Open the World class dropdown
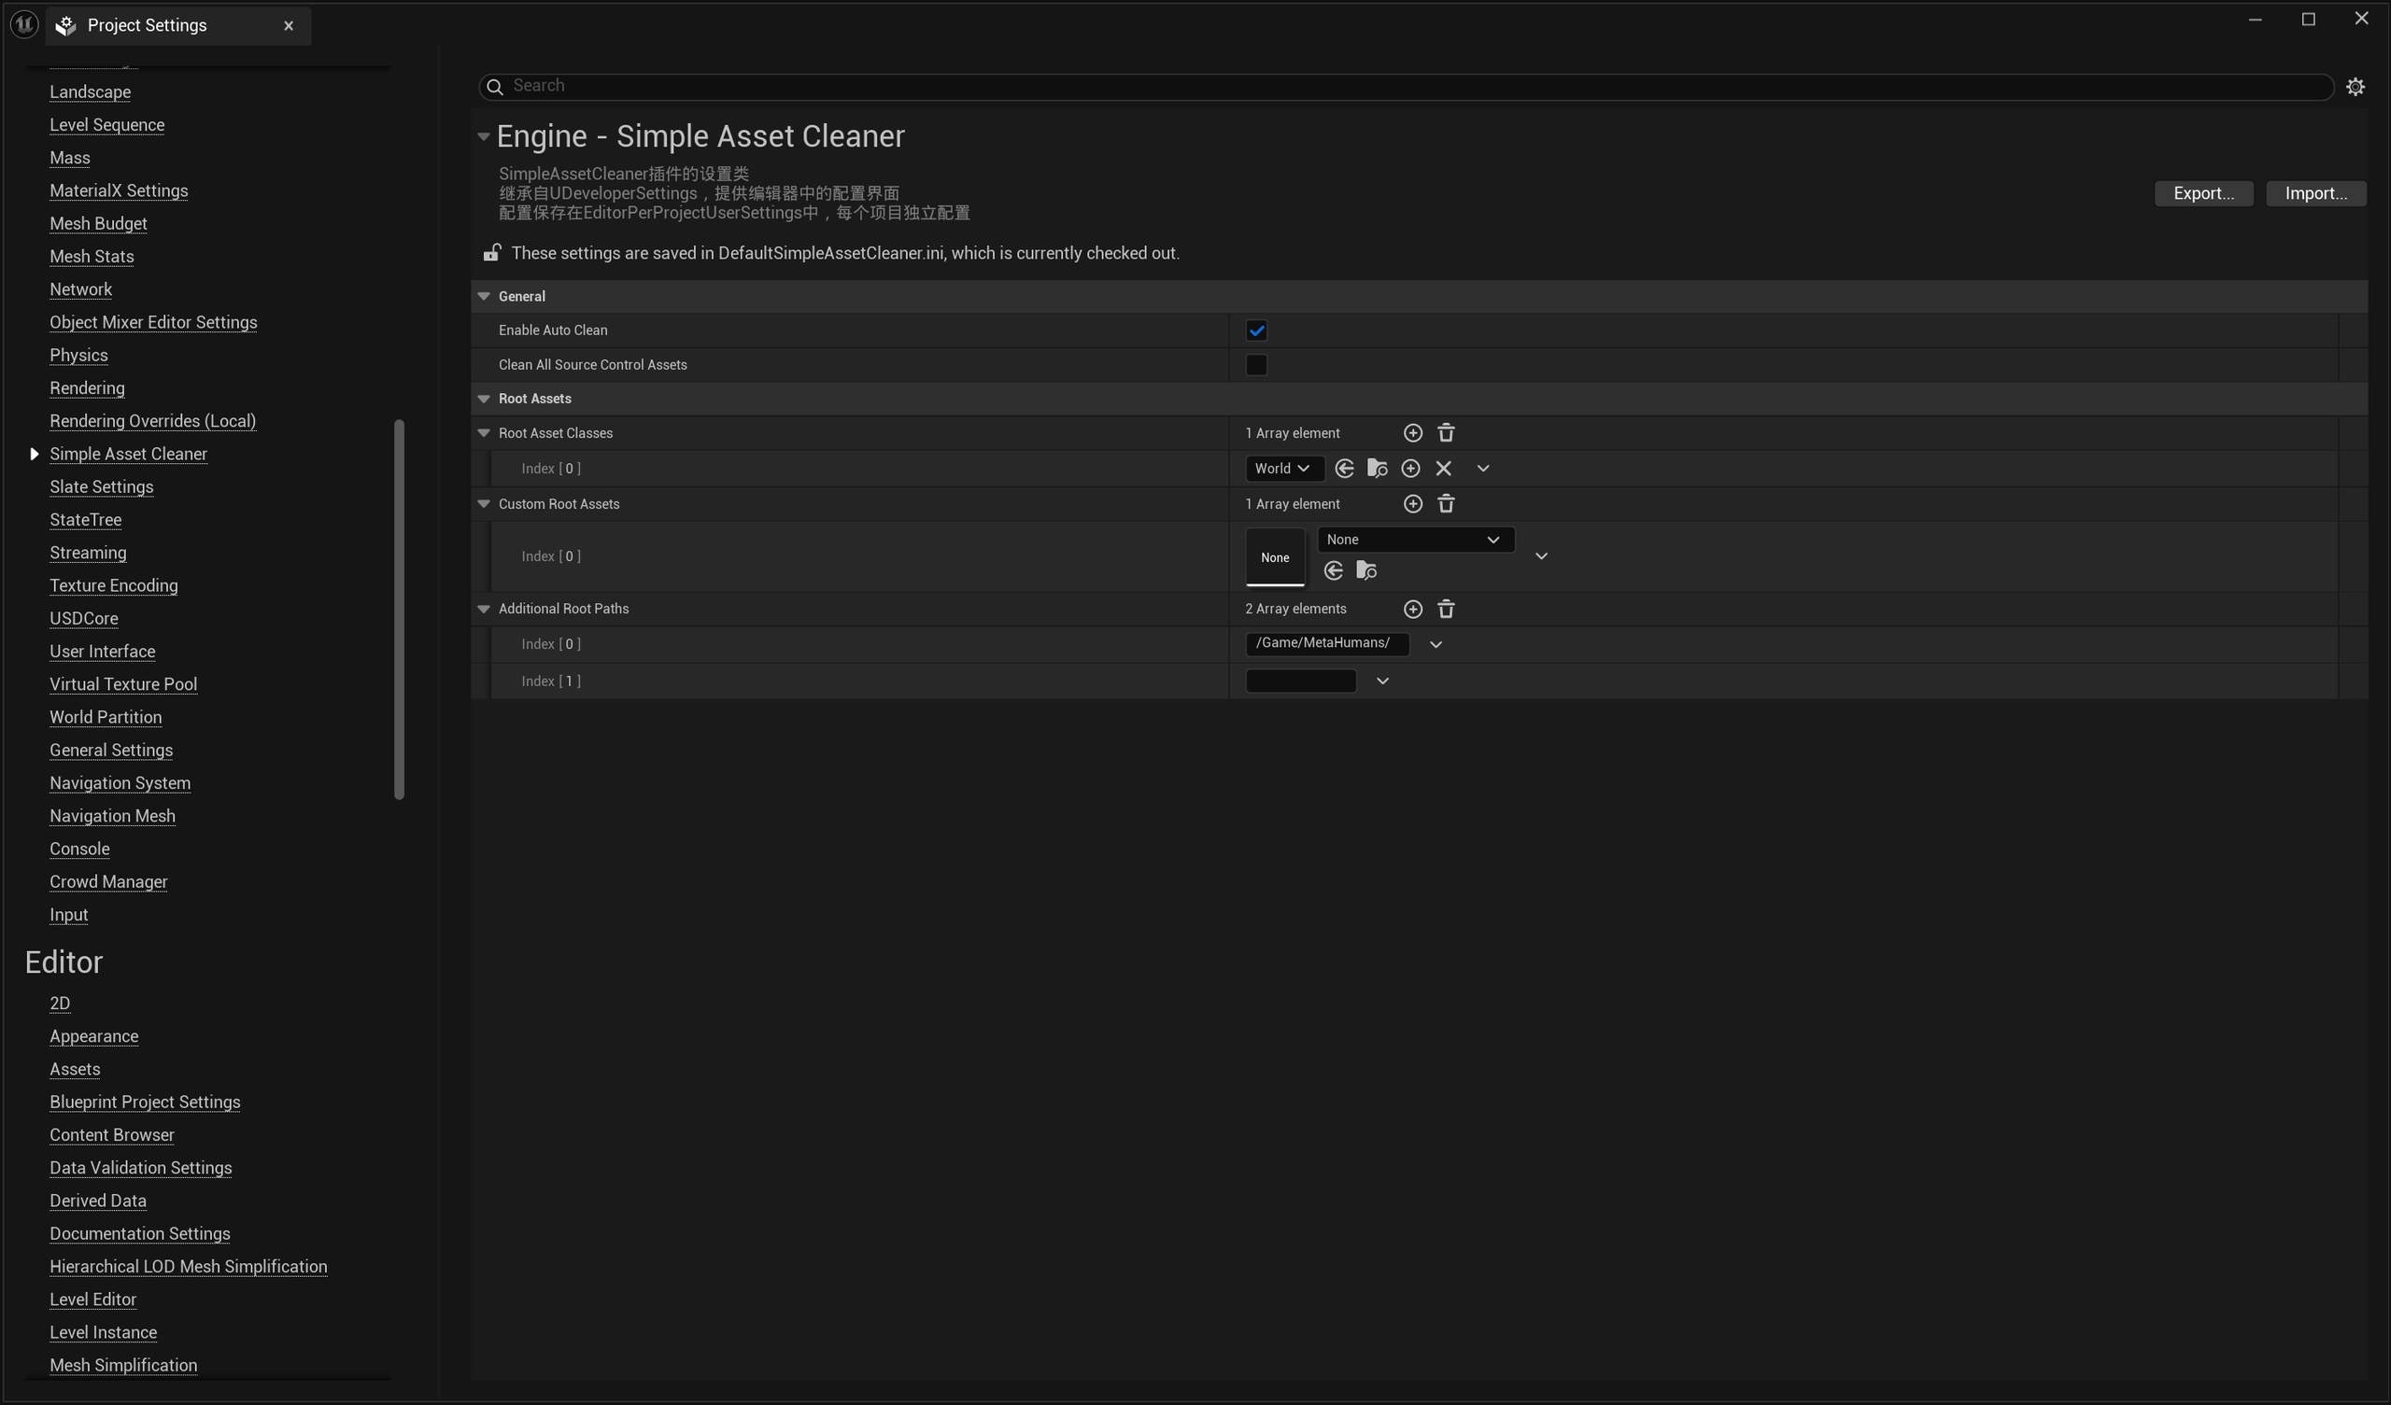Screen dimensions: 2391x1405 click(1283, 469)
